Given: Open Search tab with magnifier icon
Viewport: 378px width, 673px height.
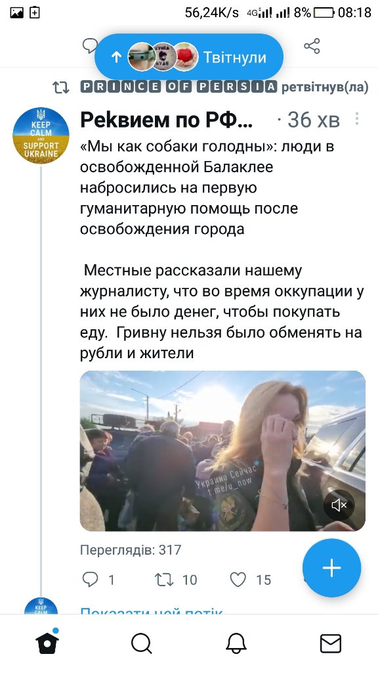Looking at the screenshot, I should click(142, 644).
